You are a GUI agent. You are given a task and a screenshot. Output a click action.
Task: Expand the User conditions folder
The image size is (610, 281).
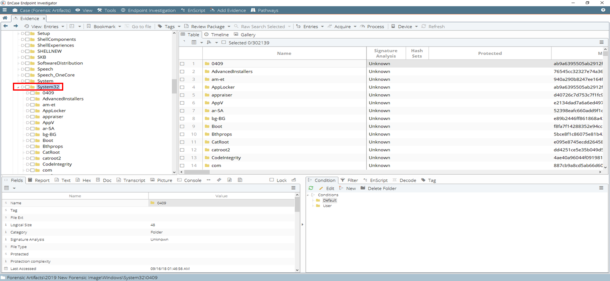(312, 206)
